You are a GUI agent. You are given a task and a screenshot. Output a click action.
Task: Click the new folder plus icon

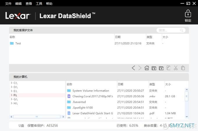pos(161,68)
